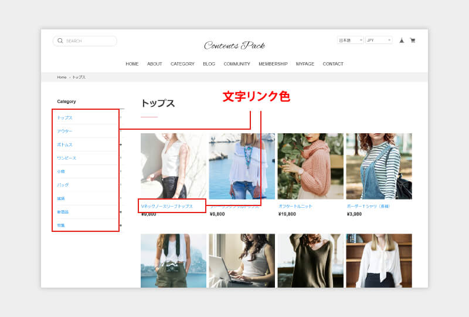The width and height of the screenshot is (469, 317).
Task: Click the woman with laptop image
Action: (242, 261)
